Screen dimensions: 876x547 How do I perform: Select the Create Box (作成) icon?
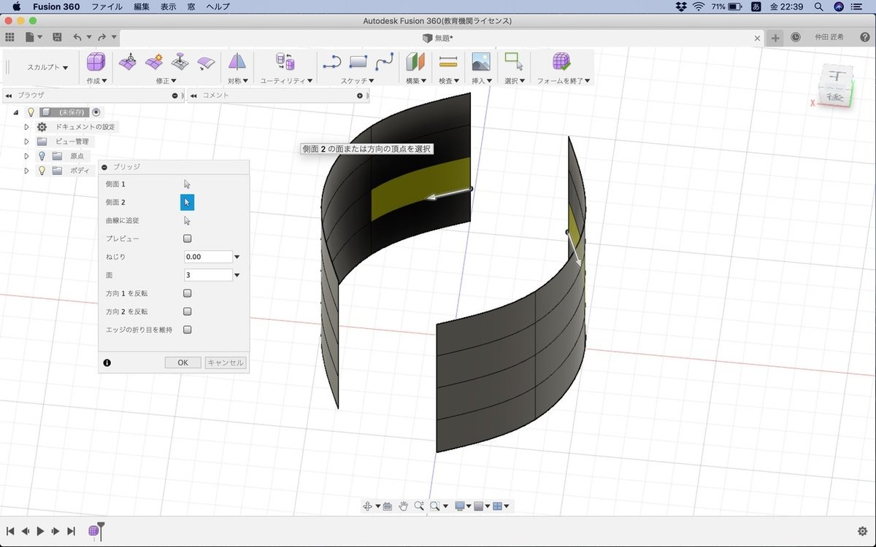(96, 62)
